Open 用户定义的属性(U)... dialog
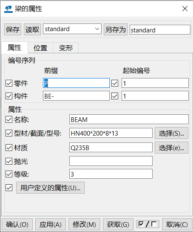Viewport: 193px width, 232px height. [50, 188]
